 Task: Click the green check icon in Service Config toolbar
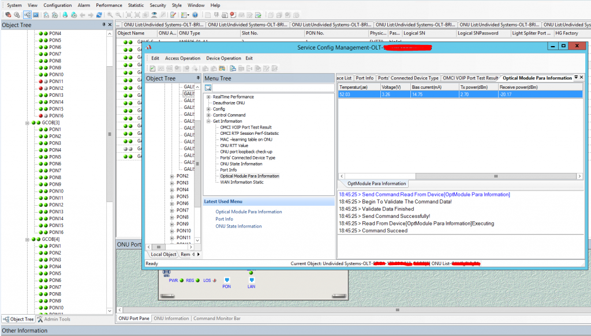(x=152, y=68)
